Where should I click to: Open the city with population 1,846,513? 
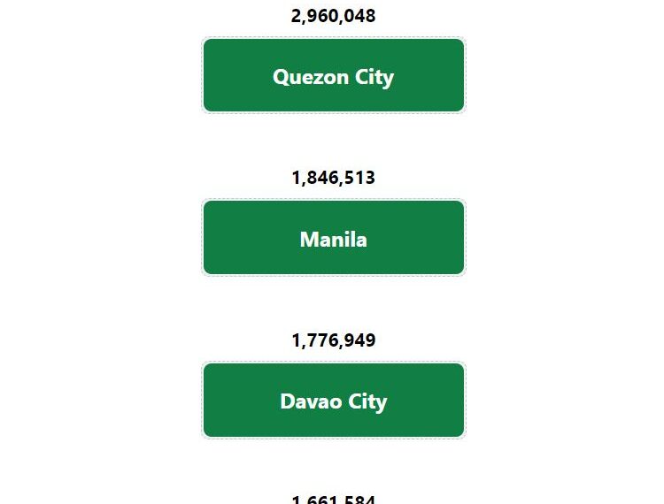(334, 238)
